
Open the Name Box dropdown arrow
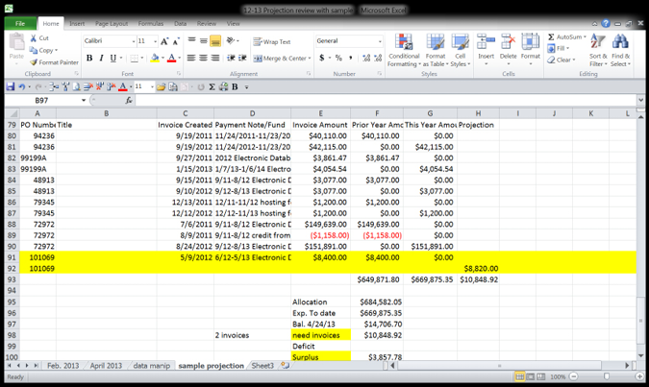(84, 100)
